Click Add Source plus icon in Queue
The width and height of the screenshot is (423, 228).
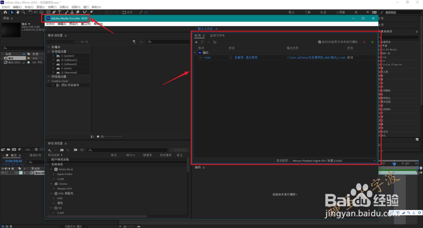pyautogui.click(x=196, y=42)
